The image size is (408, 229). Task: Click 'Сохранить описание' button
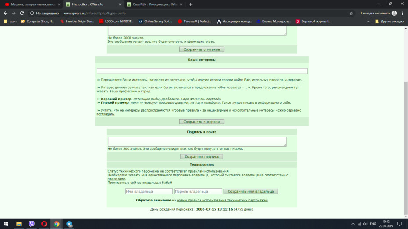[202, 49]
